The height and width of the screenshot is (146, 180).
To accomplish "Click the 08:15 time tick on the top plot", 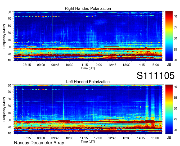I will click(27, 65).
